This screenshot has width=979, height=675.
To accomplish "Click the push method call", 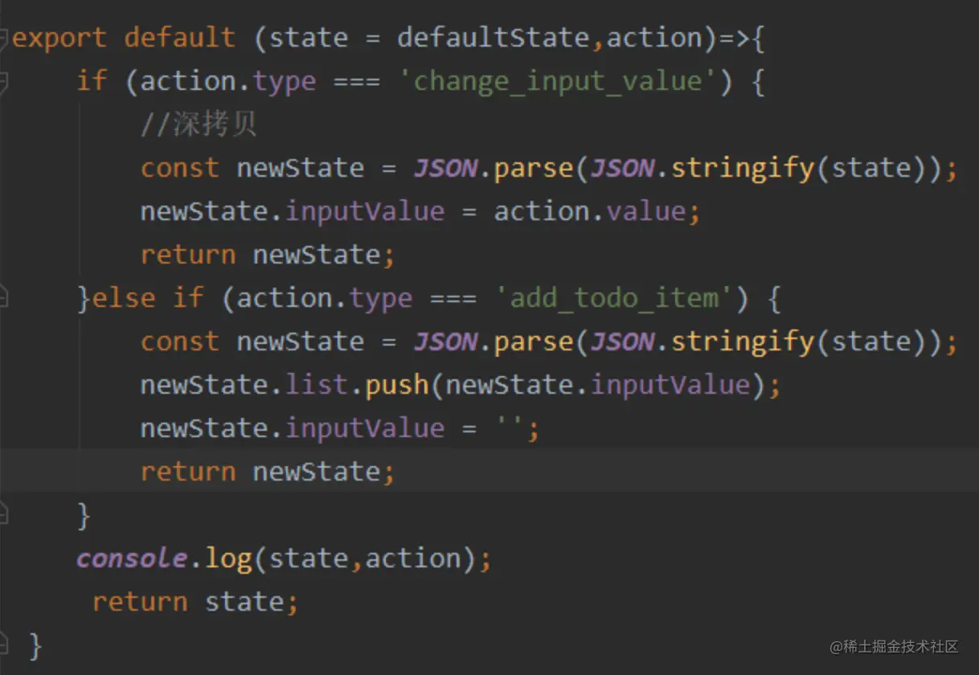I will (x=397, y=385).
